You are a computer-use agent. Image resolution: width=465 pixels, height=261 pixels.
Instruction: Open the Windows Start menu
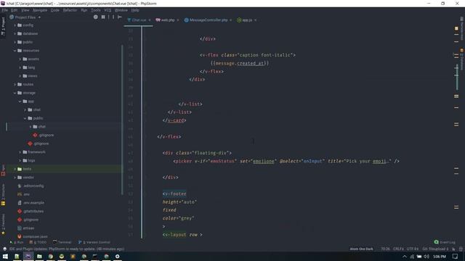coord(5,257)
